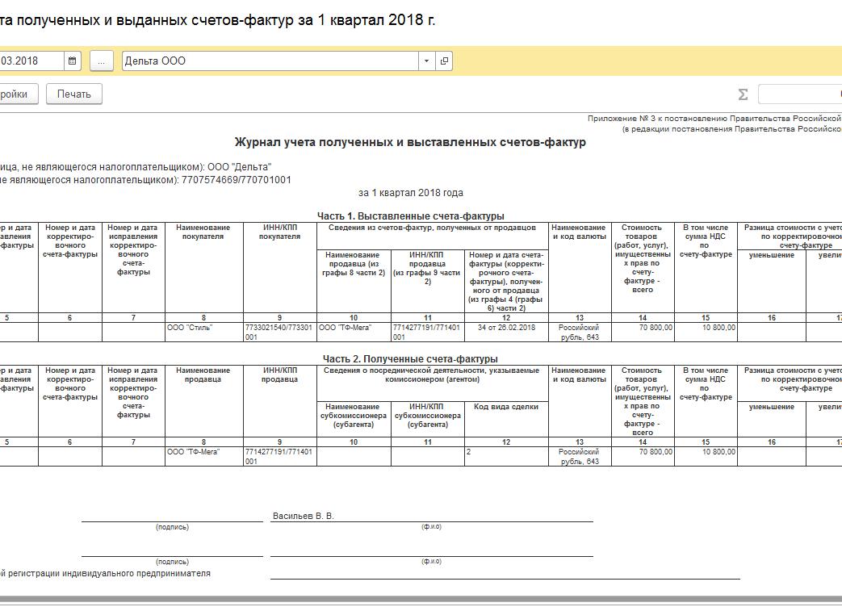Click the horizontal scrollbar at the bottom
This screenshot has width=842, height=611.
pos(421,599)
